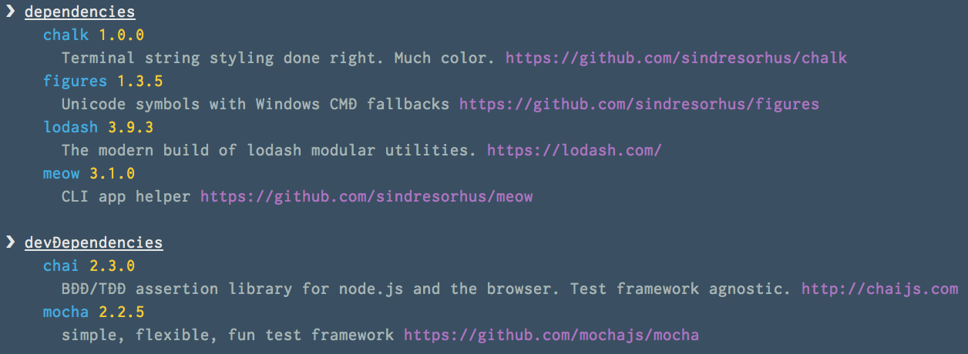The image size is (968, 354).
Task: Click the chalk version number 1.0.0
Action: pyautogui.click(x=121, y=35)
